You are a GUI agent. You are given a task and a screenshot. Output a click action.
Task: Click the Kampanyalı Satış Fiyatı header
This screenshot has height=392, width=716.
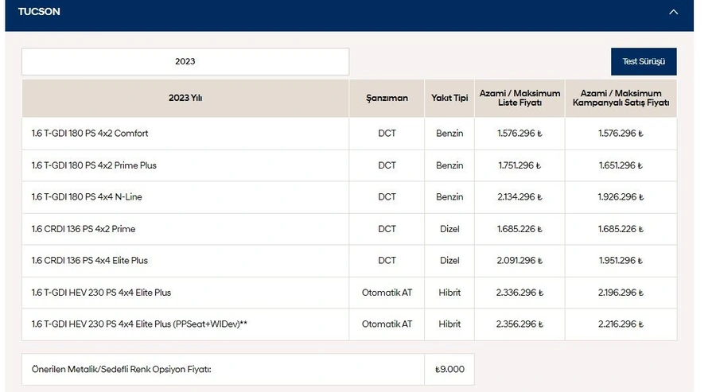(621, 98)
